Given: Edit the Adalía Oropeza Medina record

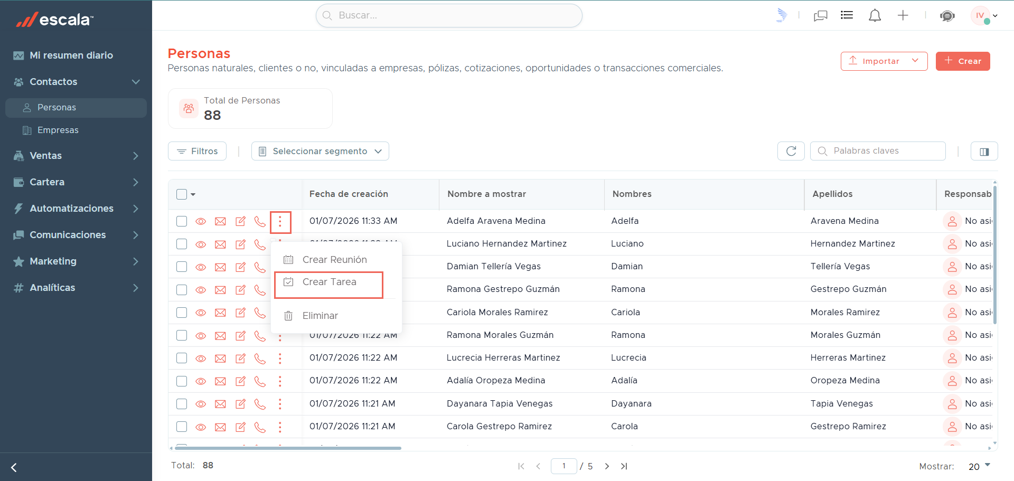Looking at the screenshot, I should click(240, 381).
